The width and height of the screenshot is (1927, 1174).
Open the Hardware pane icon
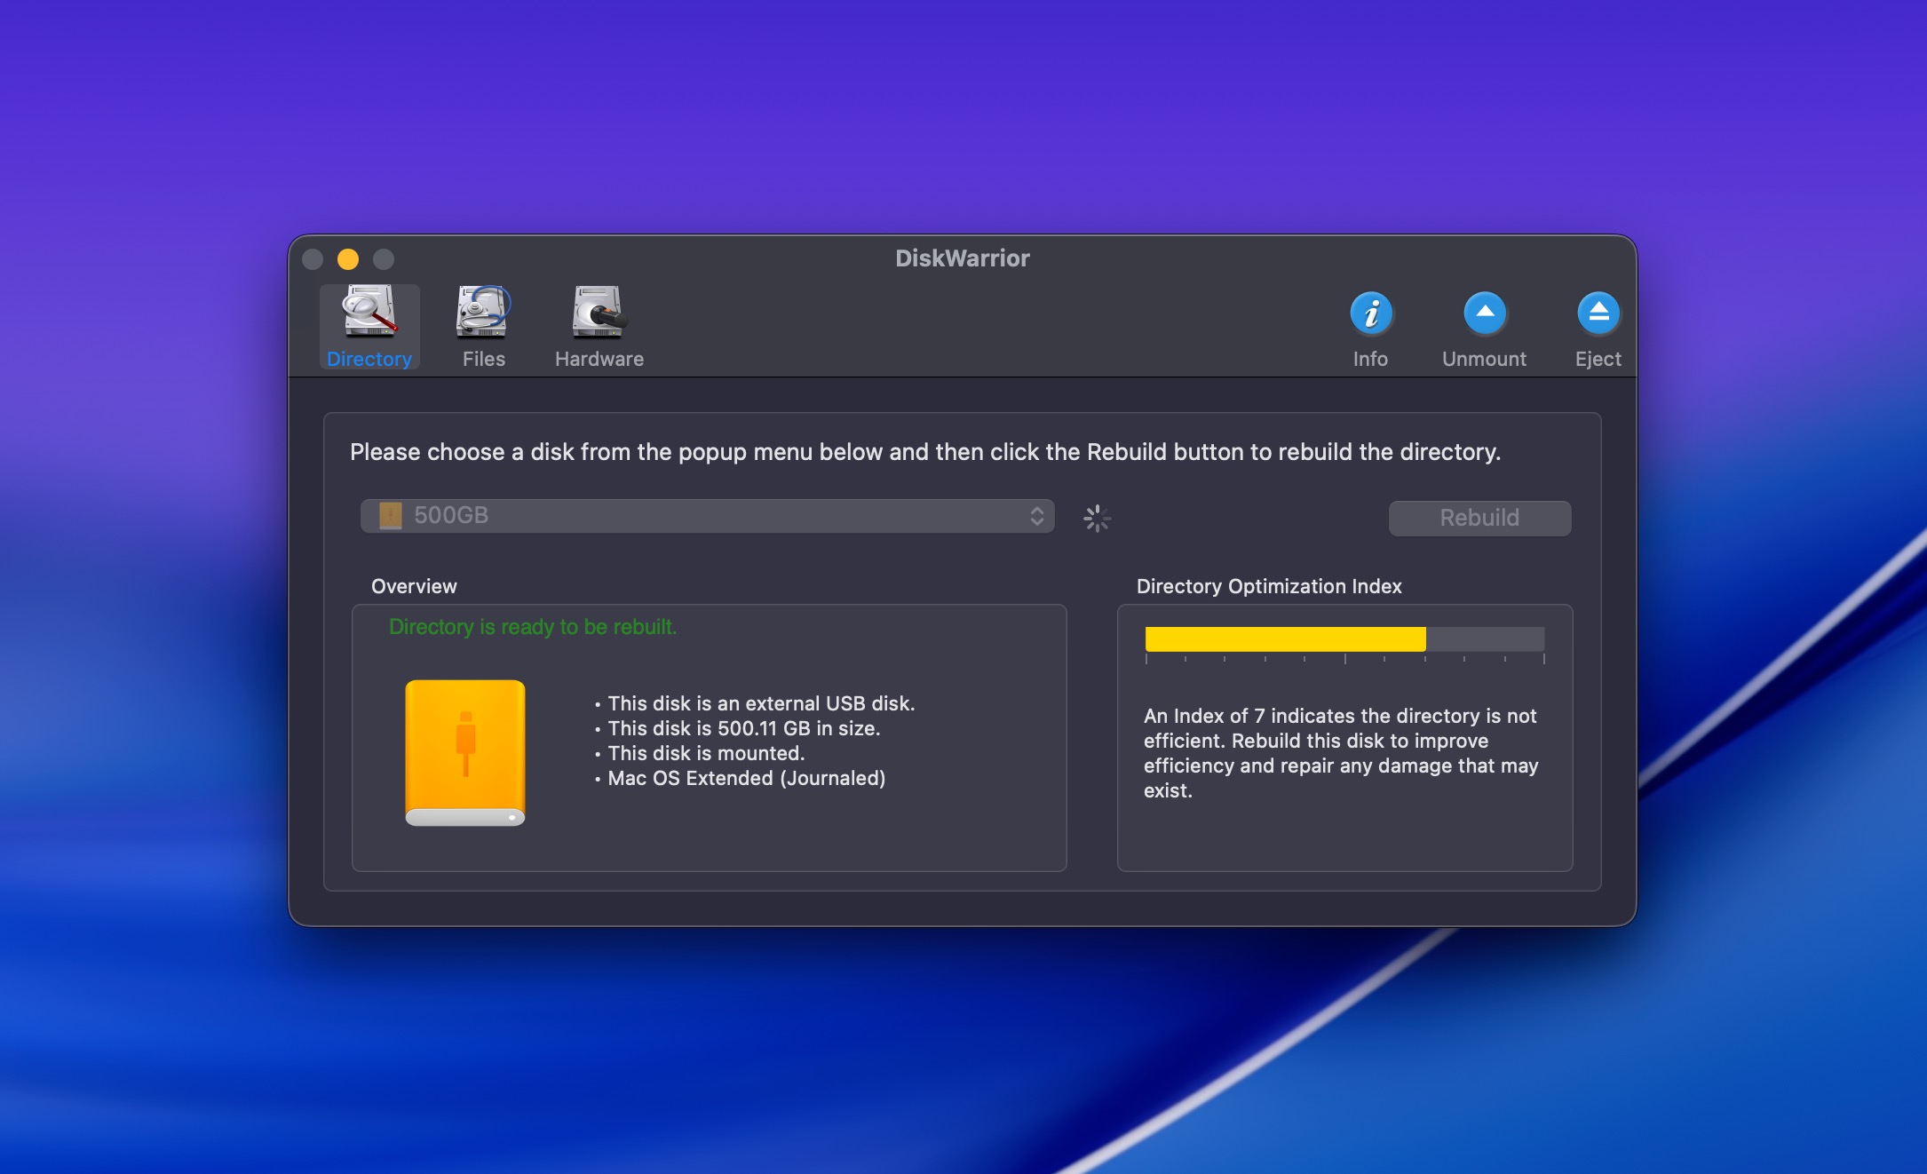pos(599,312)
